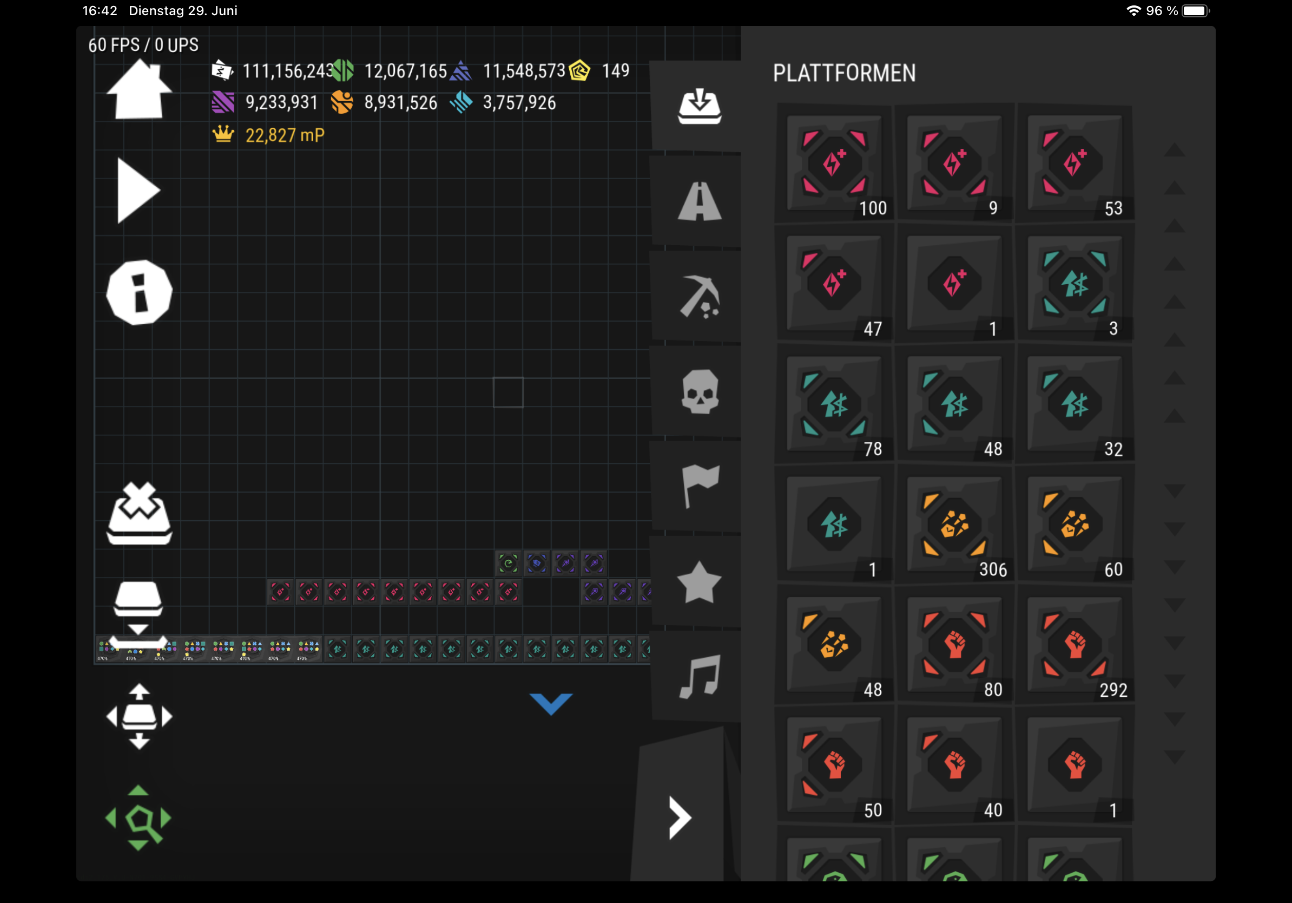Open the round info icon
The image size is (1292, 903).
pos(139,292)
